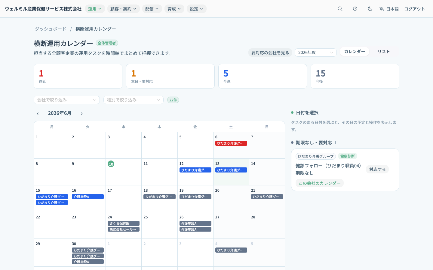The height and width of the screenshot is (270, 433).
Task: Toggle dark mode with moon icon
Action: pyautogui.click(x=370, y=9)
